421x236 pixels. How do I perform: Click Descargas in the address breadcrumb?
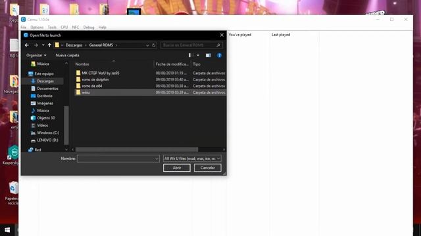74,45
